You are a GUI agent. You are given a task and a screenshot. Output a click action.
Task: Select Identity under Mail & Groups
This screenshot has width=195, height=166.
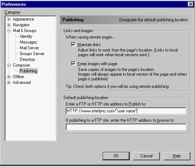pyautogui.click(x=26, y=36)
